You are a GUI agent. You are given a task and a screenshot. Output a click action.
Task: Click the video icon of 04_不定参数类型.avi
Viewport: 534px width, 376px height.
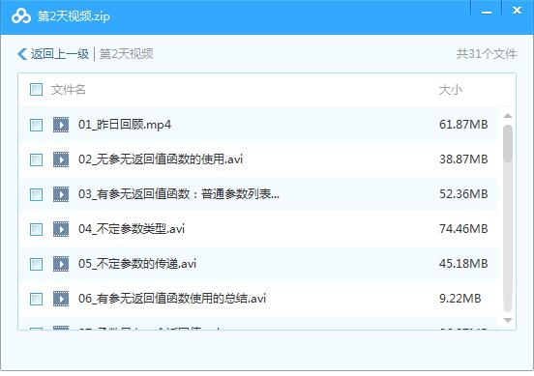coord(61,229)
